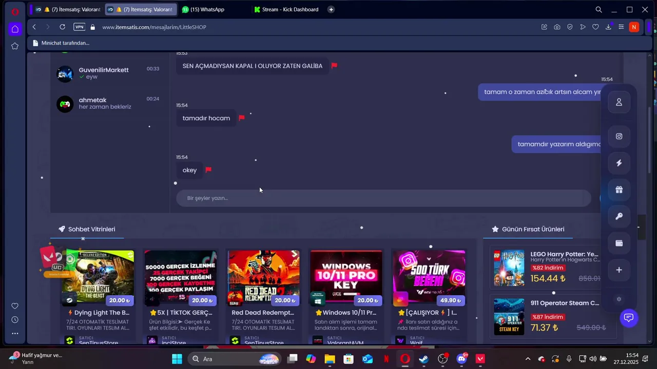
Task: Open Minichat tarafından bookmark
Action: point(61,43)
